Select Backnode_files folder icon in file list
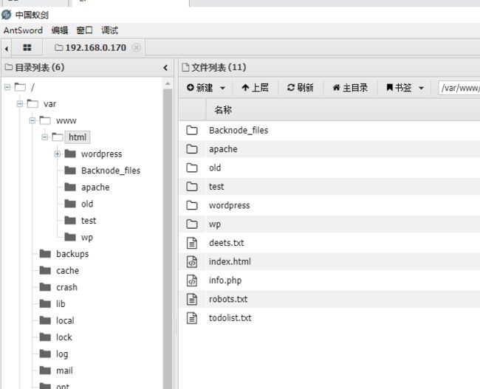Viewport: 480px width, 389px height. [x=192, y=131]
